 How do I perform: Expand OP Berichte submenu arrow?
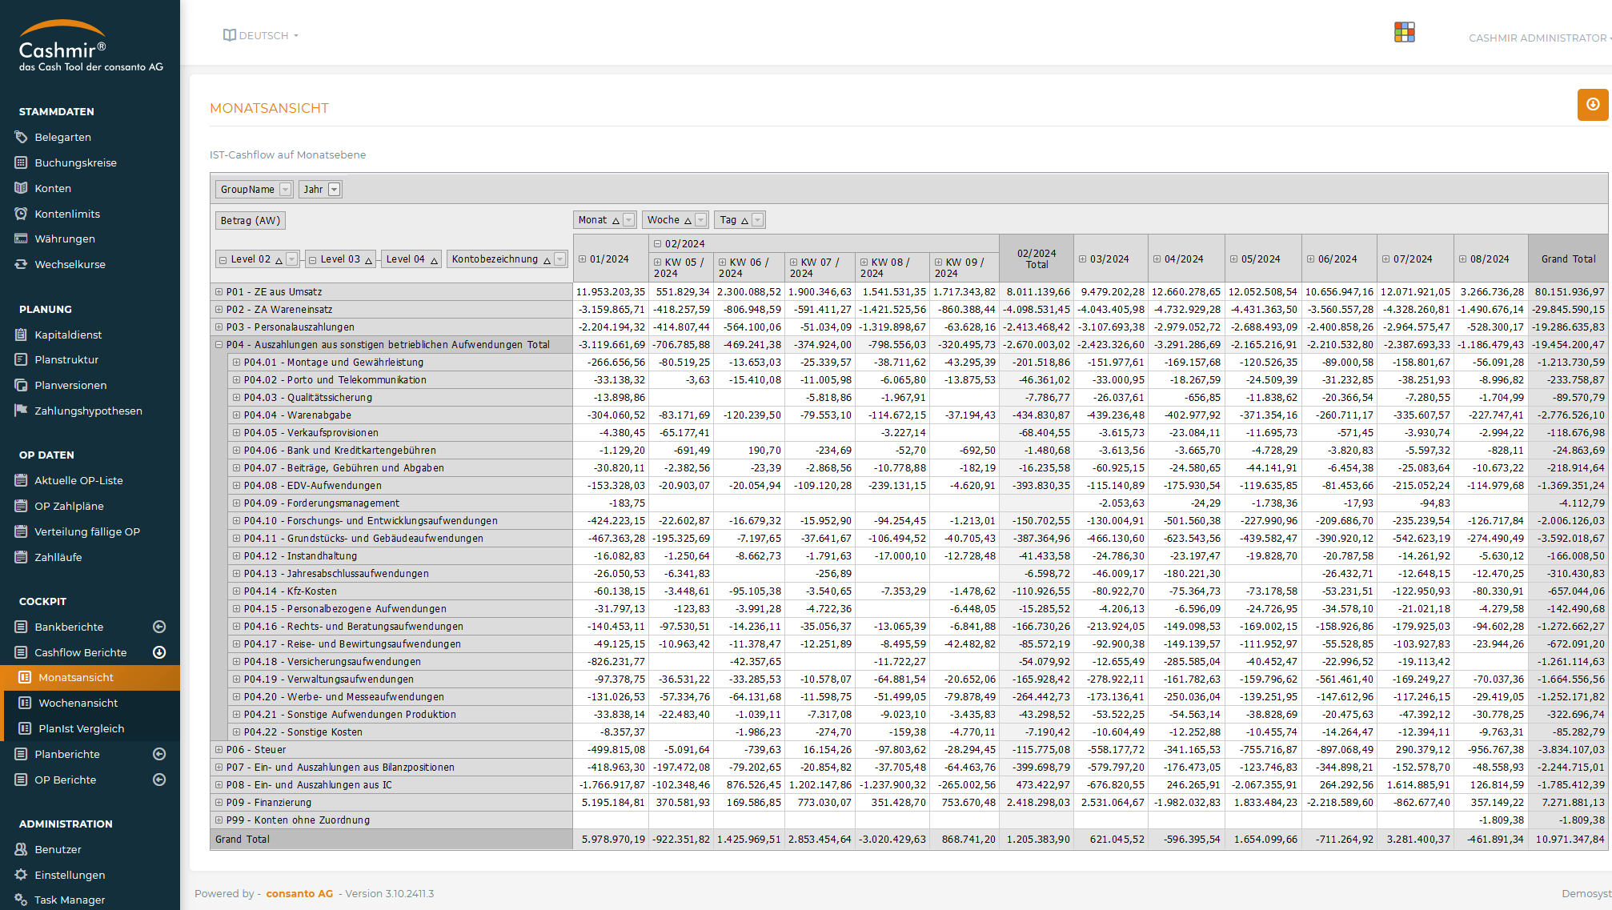coord(159,780)
